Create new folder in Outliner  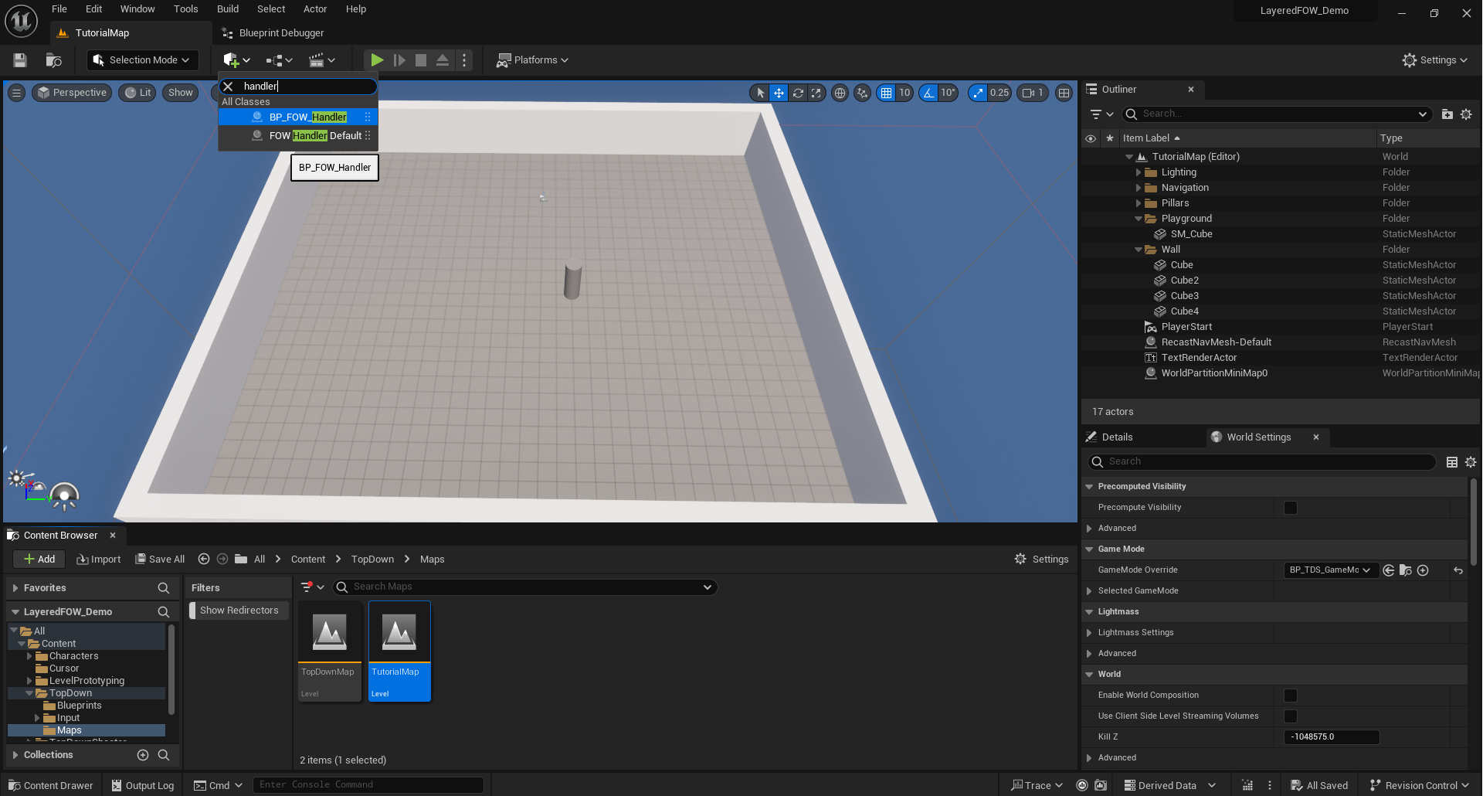click(x=1447, y=114)
